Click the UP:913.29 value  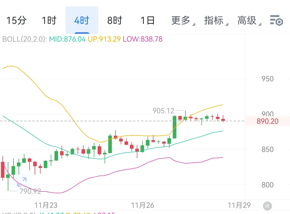(x=104, y=39)
